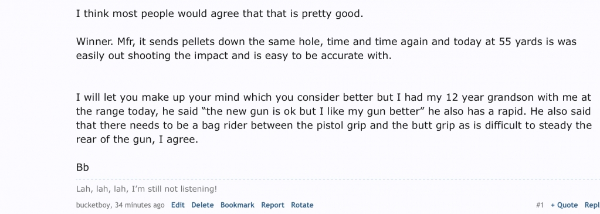Screen dimensions: 600x214
Task: Report the post to moderators
Action: pyautogui.click(x=273, y=205)
